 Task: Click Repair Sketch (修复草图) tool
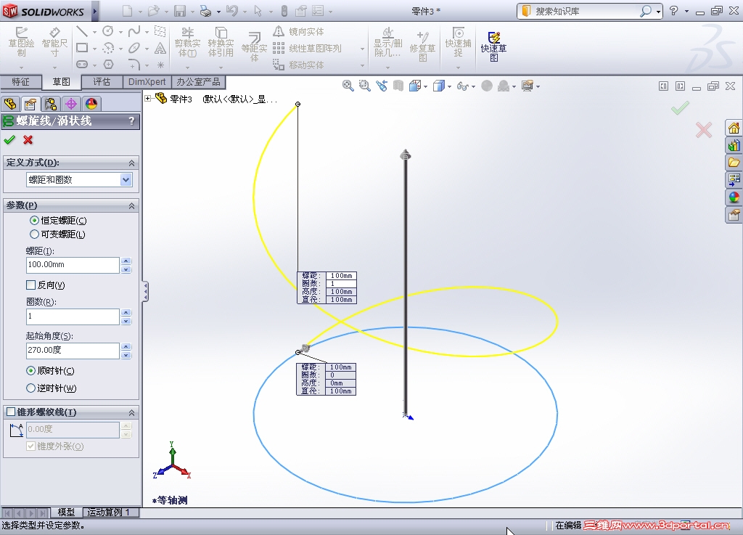(x=422, y=46)
